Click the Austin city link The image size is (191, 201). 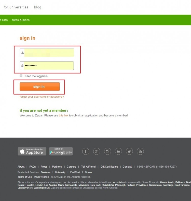tap(171, 182)
